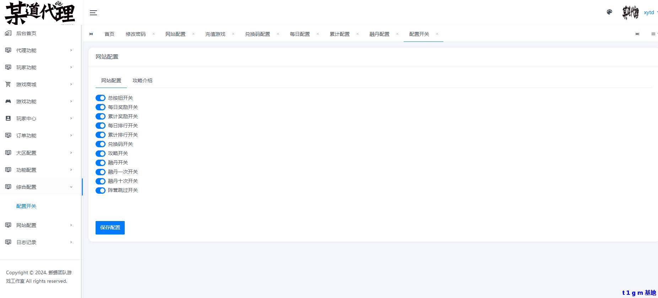Close the 融丹配置 tab

397,34
